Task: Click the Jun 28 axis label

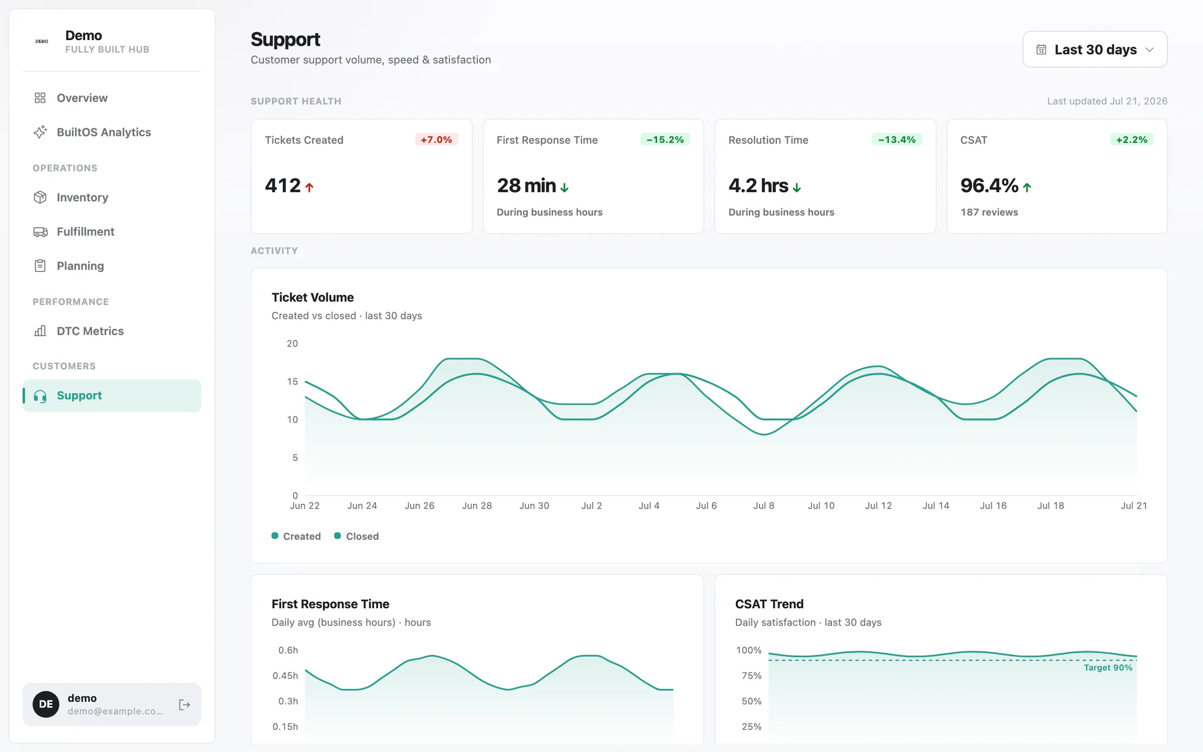Action: coord(477,506)
